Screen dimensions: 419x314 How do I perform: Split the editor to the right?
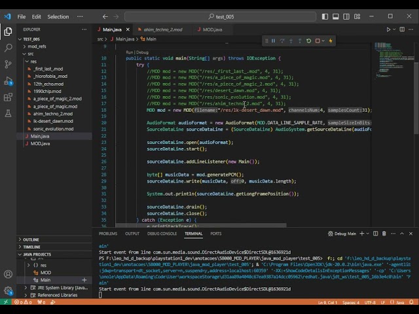pos(402,29)
